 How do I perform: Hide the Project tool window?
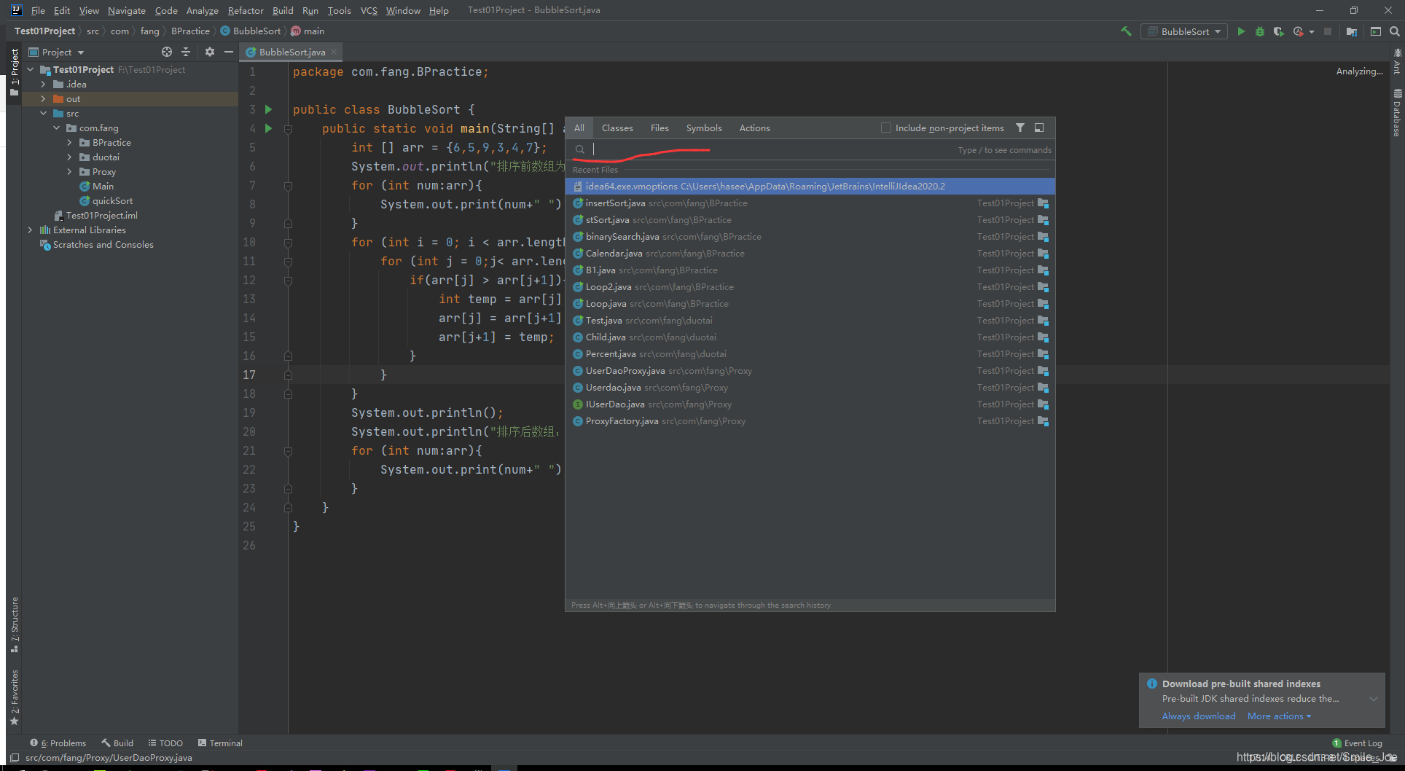coord(229,52)
